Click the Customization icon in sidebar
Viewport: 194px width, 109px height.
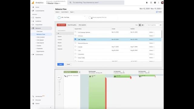33,11
